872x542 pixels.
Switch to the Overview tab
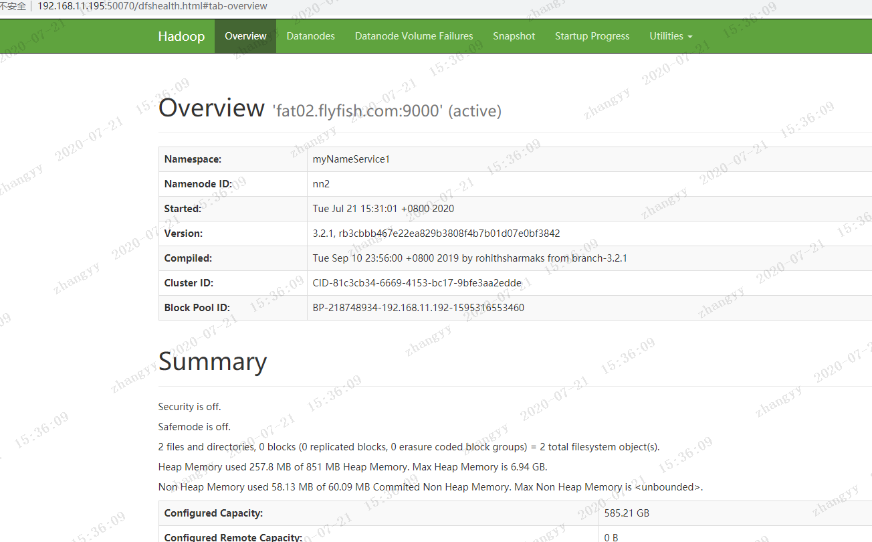245,36
